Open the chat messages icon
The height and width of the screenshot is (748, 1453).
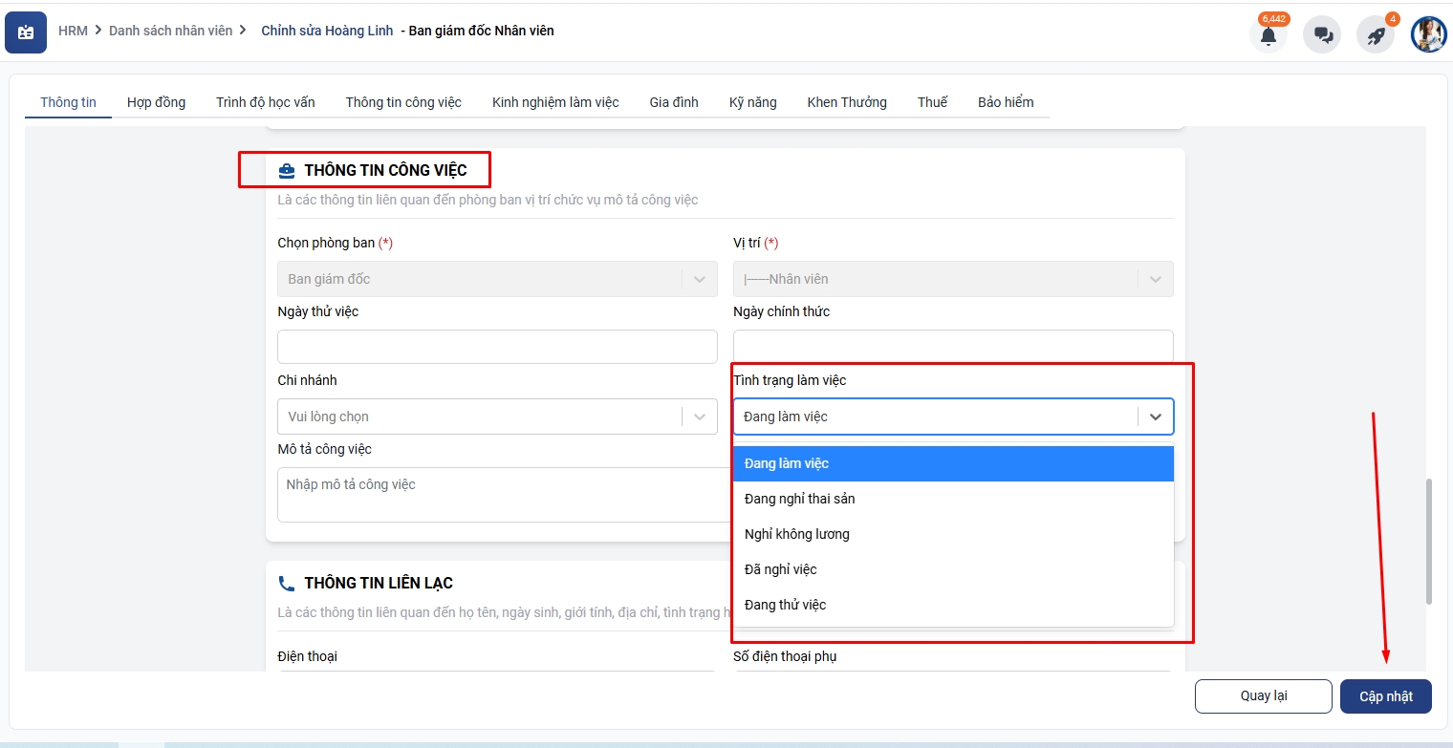(1322, 35)
